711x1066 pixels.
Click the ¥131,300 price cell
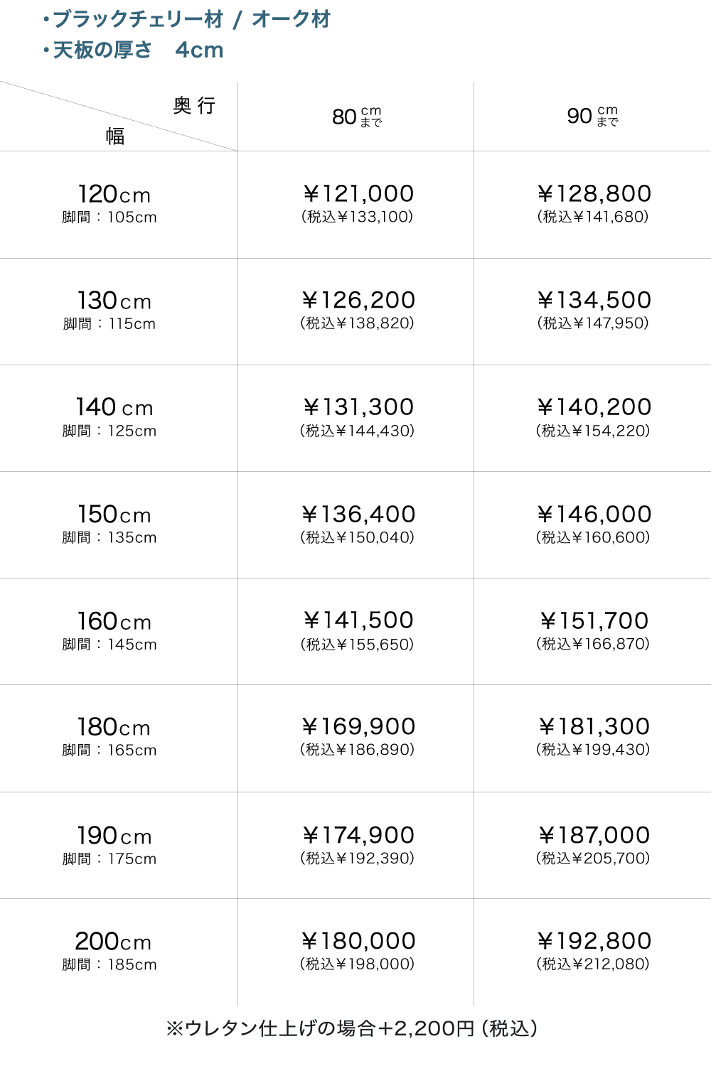tap(358, 407)
